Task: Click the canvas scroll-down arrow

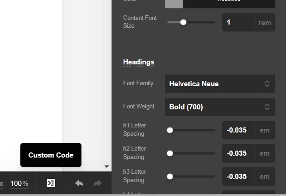Action: [x=107, y=166]
